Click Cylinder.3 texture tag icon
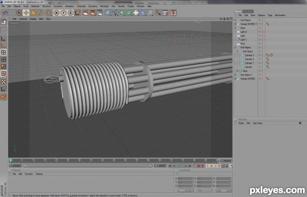This screenshot has width=307, height=197. pos(271,55)
